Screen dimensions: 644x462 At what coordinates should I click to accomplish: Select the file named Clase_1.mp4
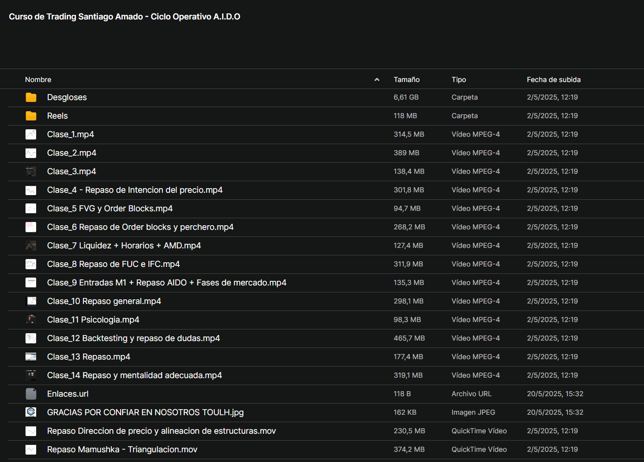tap(70, 134)
